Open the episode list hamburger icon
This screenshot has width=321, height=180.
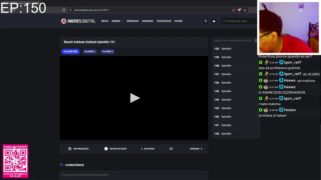[171, 149]
